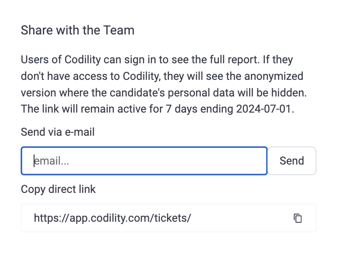The height and width of the screenshot is (254, 339).
Task: Place cursor in the e-mail address box
Action: coord(144,161)
